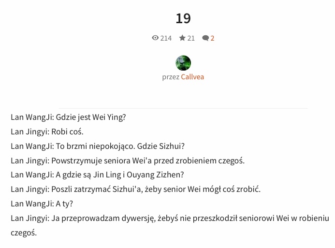335x248 pixels.
Task: Click the 21 votes count
Action: 191,38
